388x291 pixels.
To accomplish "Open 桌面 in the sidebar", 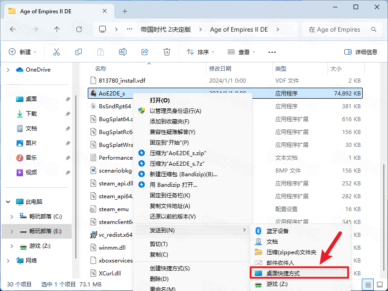I will [31, 99].
